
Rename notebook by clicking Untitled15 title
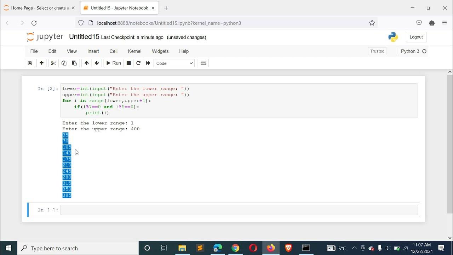(x=84, y=37)
